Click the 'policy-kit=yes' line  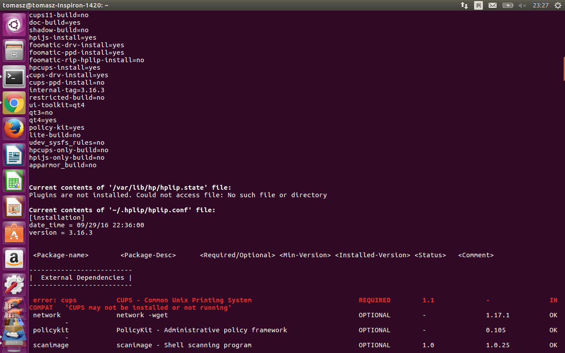click(57, 128)
